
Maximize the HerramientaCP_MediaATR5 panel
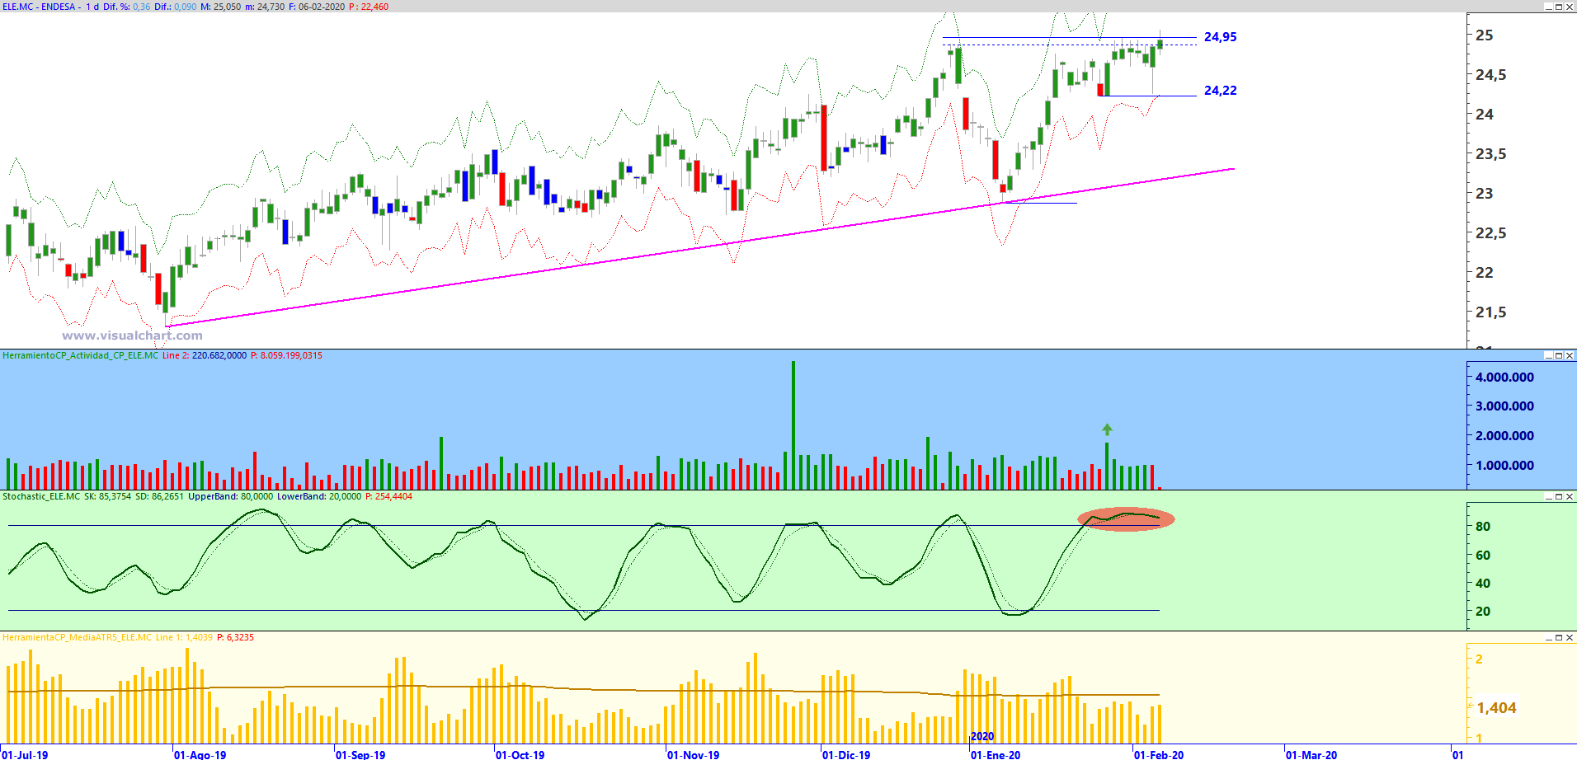pyautogui.click(x=1559, y=637)
